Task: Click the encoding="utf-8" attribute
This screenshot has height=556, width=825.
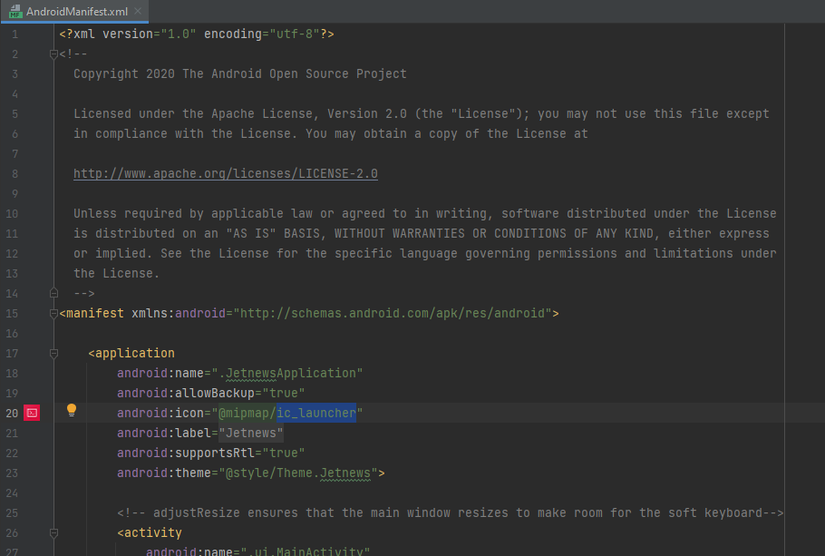Action: (x=261, y=34)
